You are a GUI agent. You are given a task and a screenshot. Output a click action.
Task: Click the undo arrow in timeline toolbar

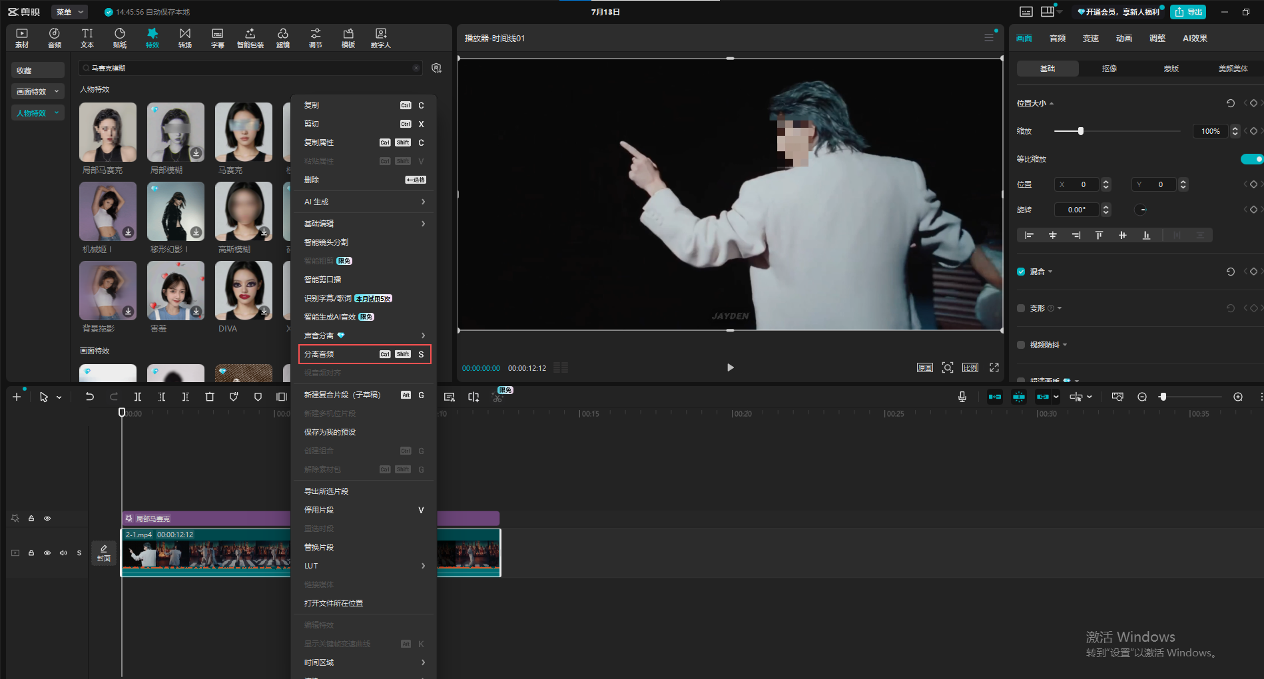coord(90,397)
